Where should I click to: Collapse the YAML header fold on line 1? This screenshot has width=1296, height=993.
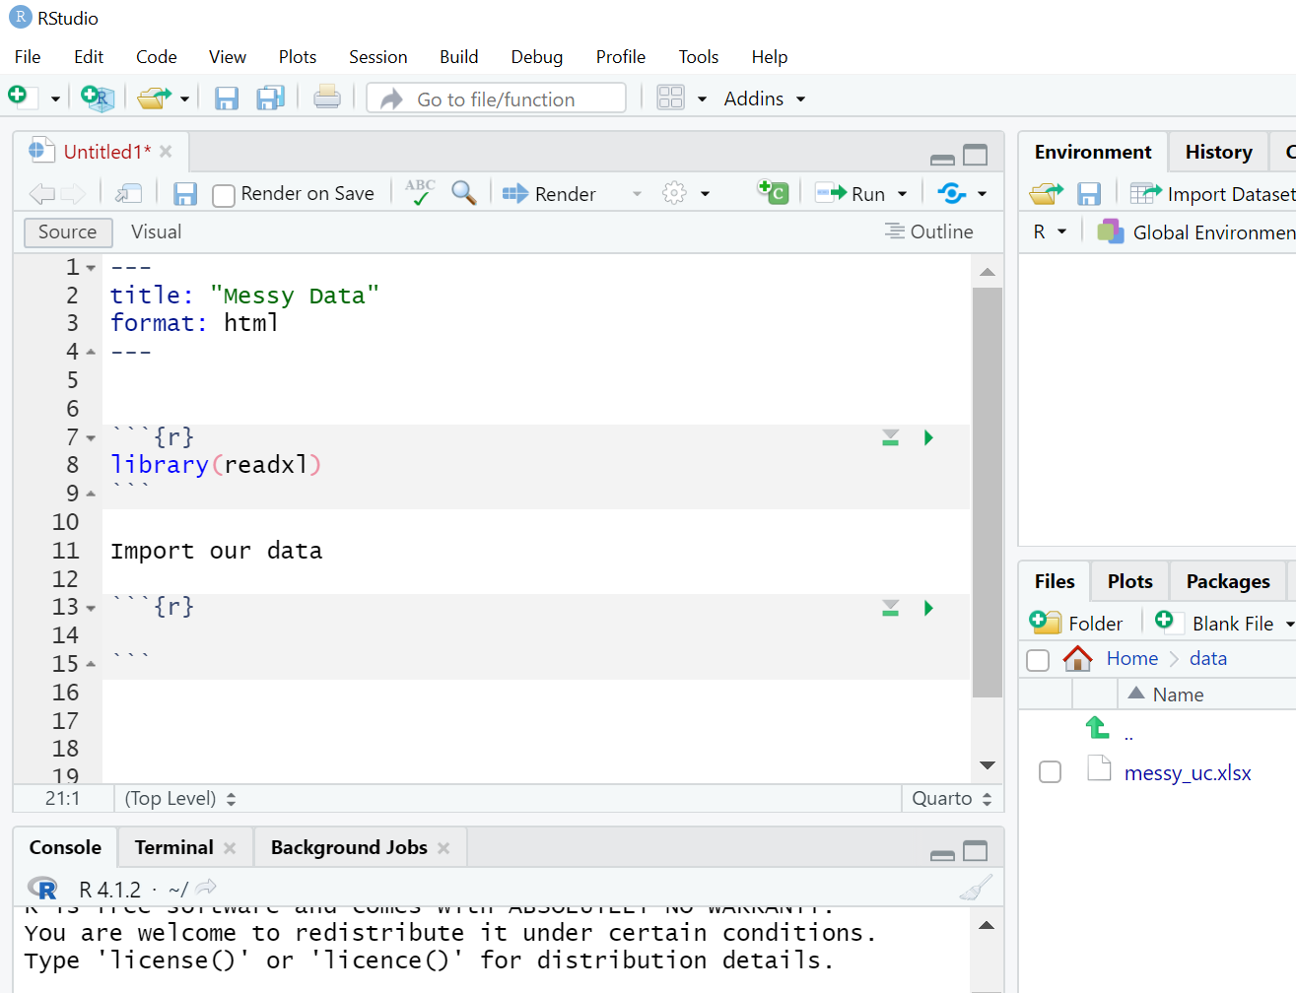[x=91, y=268]
